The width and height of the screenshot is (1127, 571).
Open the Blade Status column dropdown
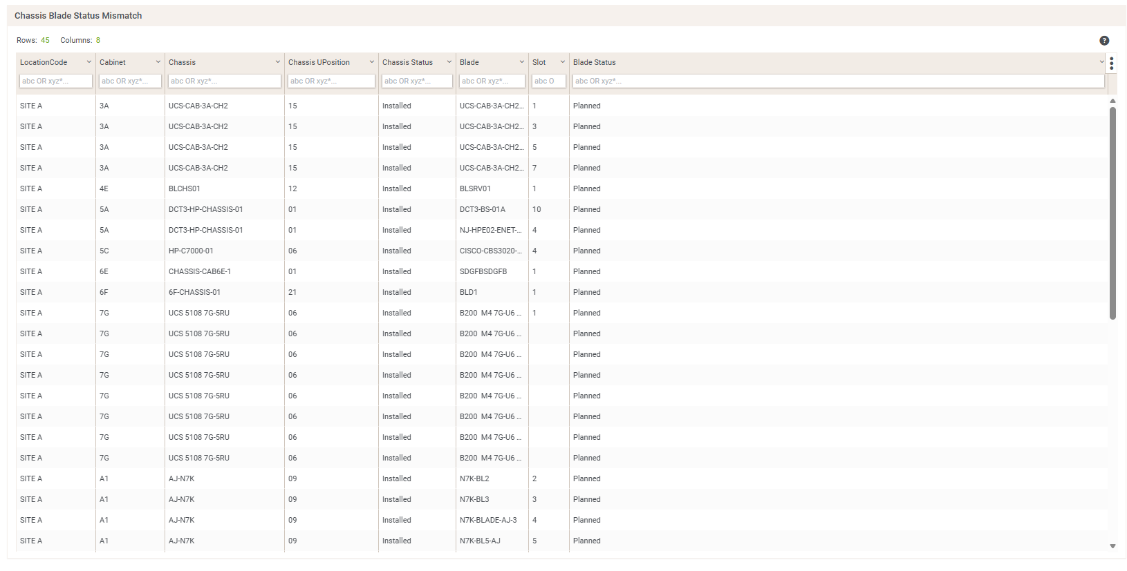1101,62
